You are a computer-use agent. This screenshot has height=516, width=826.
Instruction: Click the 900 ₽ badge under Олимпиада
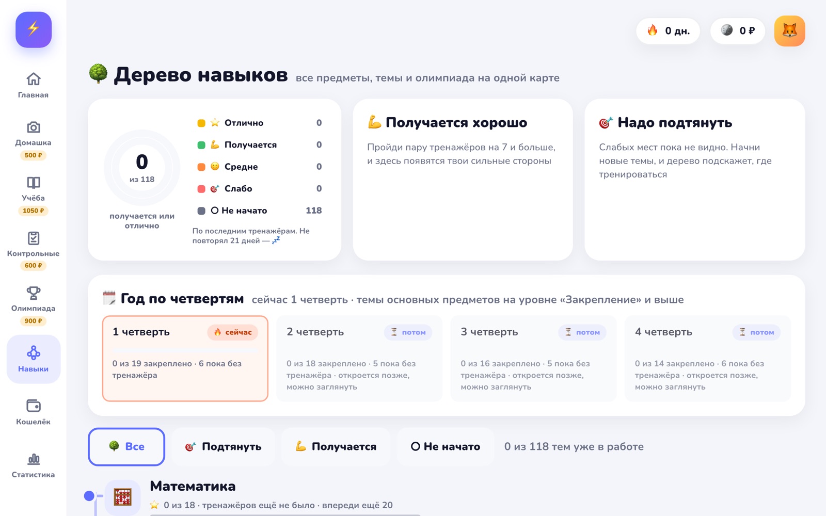click(x=34, y=321)
